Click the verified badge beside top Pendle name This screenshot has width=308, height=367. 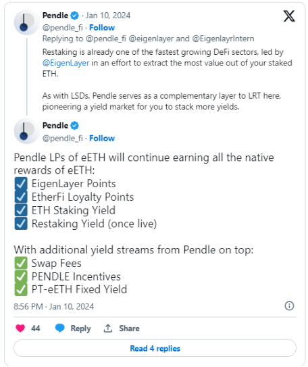(x=74, y=16)
